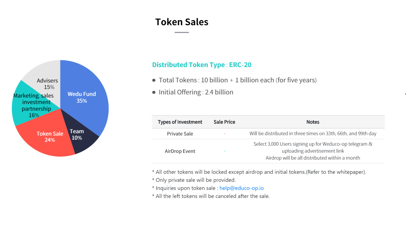Select the Private Sale table row label
Screen dimensions: 406x225
coord(180,134)
